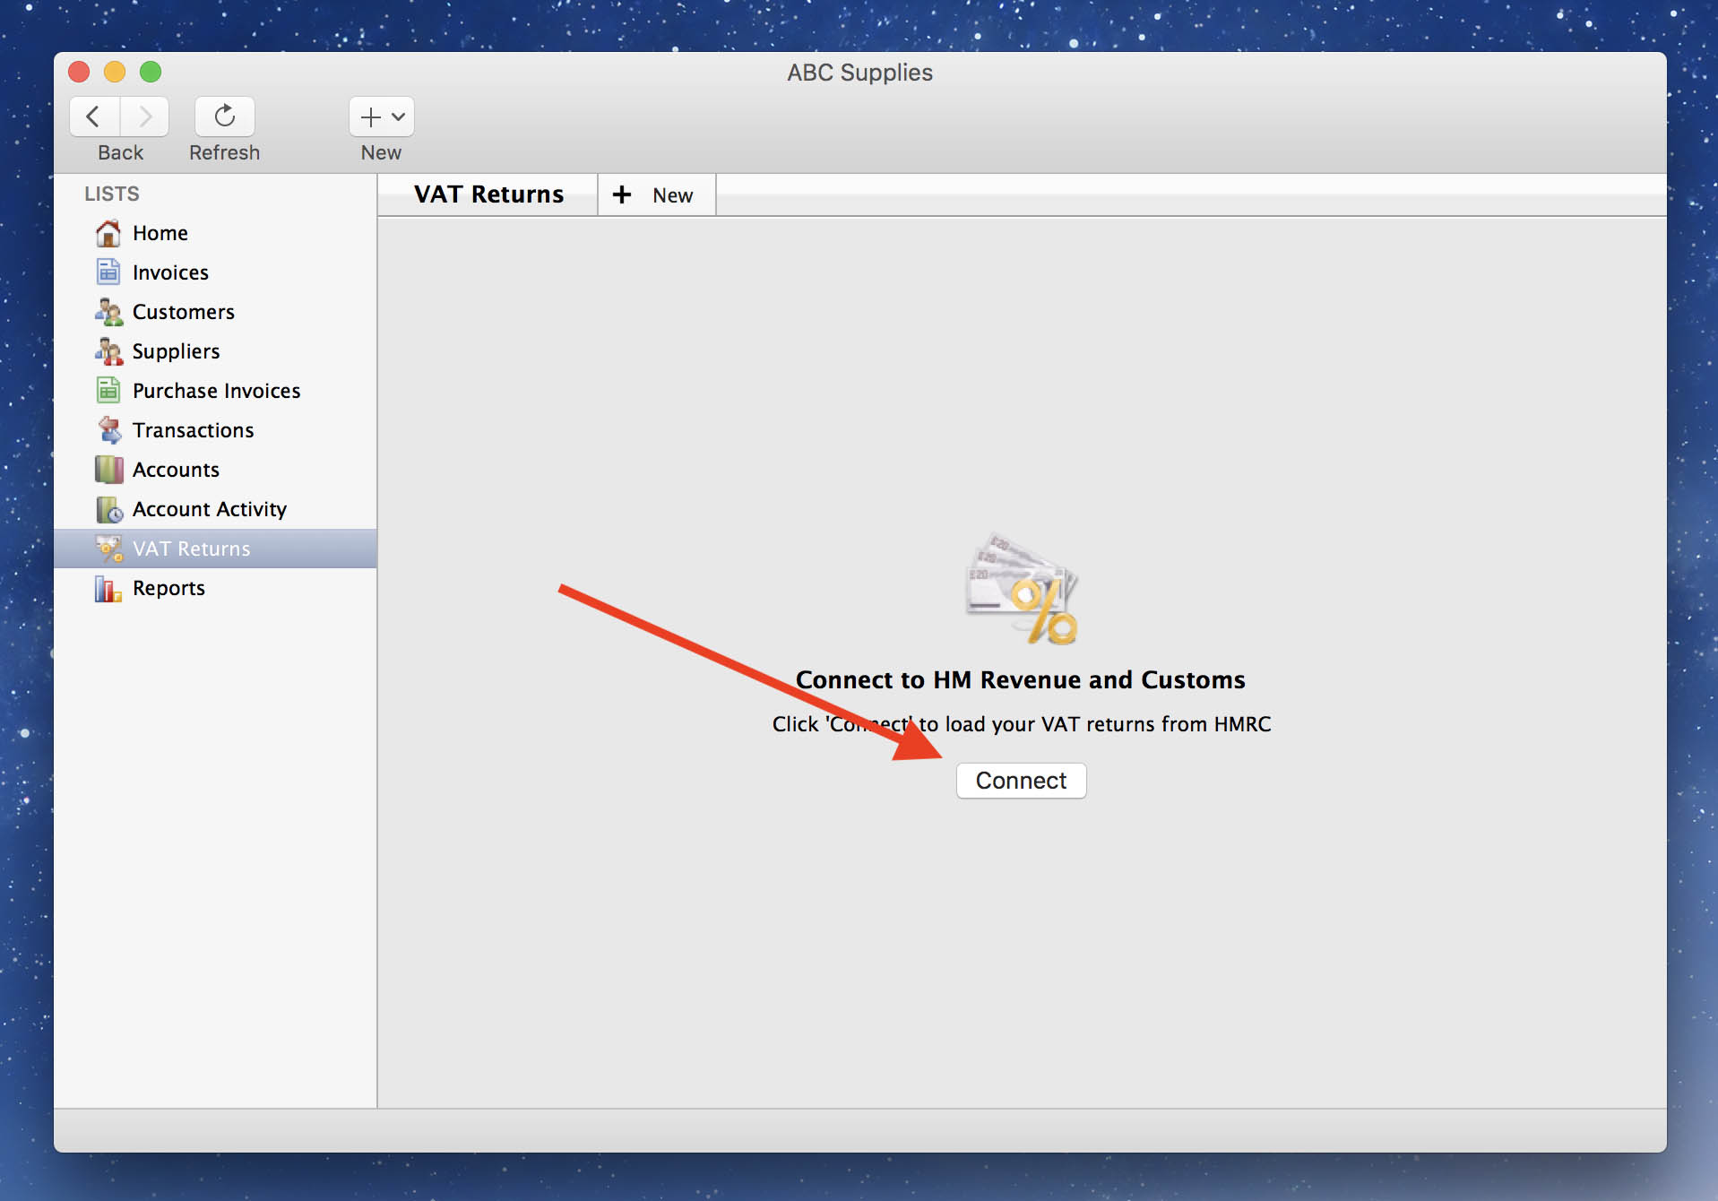Click the Back label under arrows

click(x=120, y=152)
